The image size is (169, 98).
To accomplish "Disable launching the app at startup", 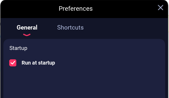I will 13,63.
